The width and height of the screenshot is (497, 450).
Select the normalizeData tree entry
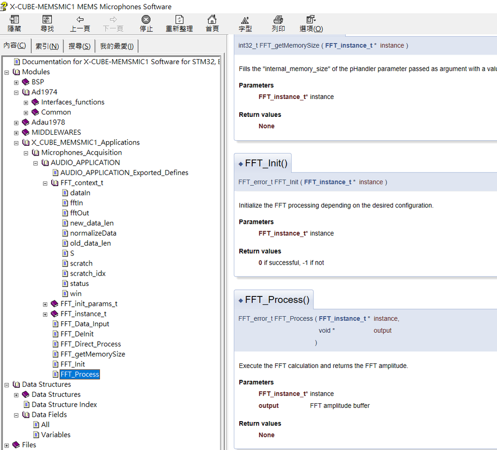[x=93, y=233]
